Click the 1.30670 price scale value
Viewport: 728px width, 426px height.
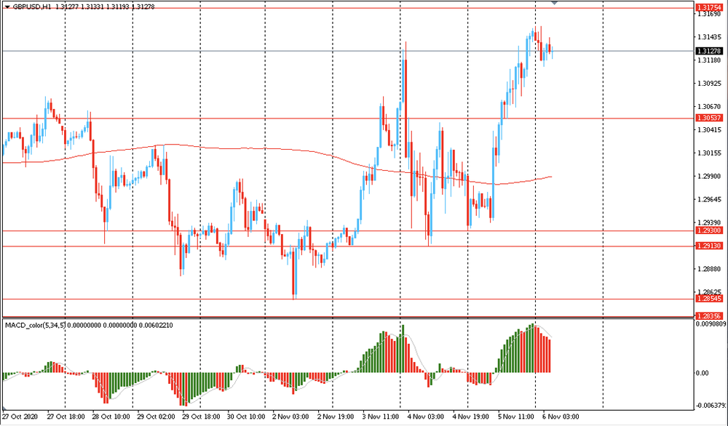point(709,107)
